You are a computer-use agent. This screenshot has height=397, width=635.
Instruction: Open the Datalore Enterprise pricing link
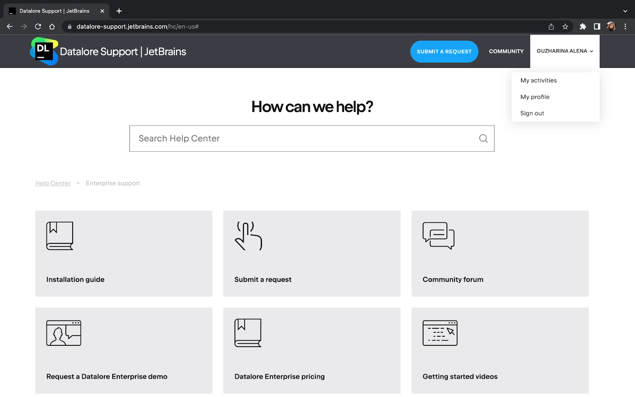[279, 376]
